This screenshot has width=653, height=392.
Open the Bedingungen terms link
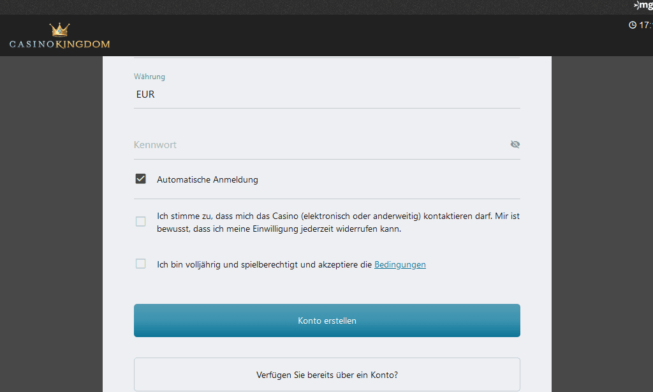pyautogui.click(x=400, y=264)
